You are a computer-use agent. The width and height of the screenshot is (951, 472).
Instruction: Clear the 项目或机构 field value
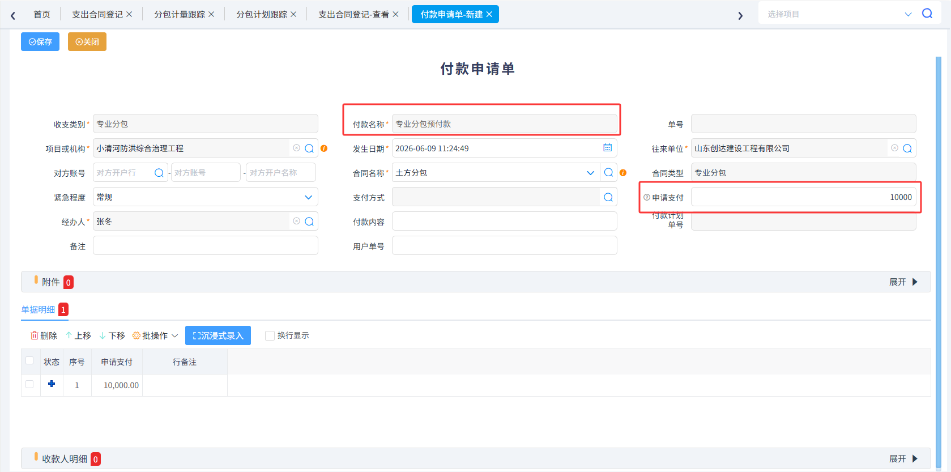coord(296,148)
